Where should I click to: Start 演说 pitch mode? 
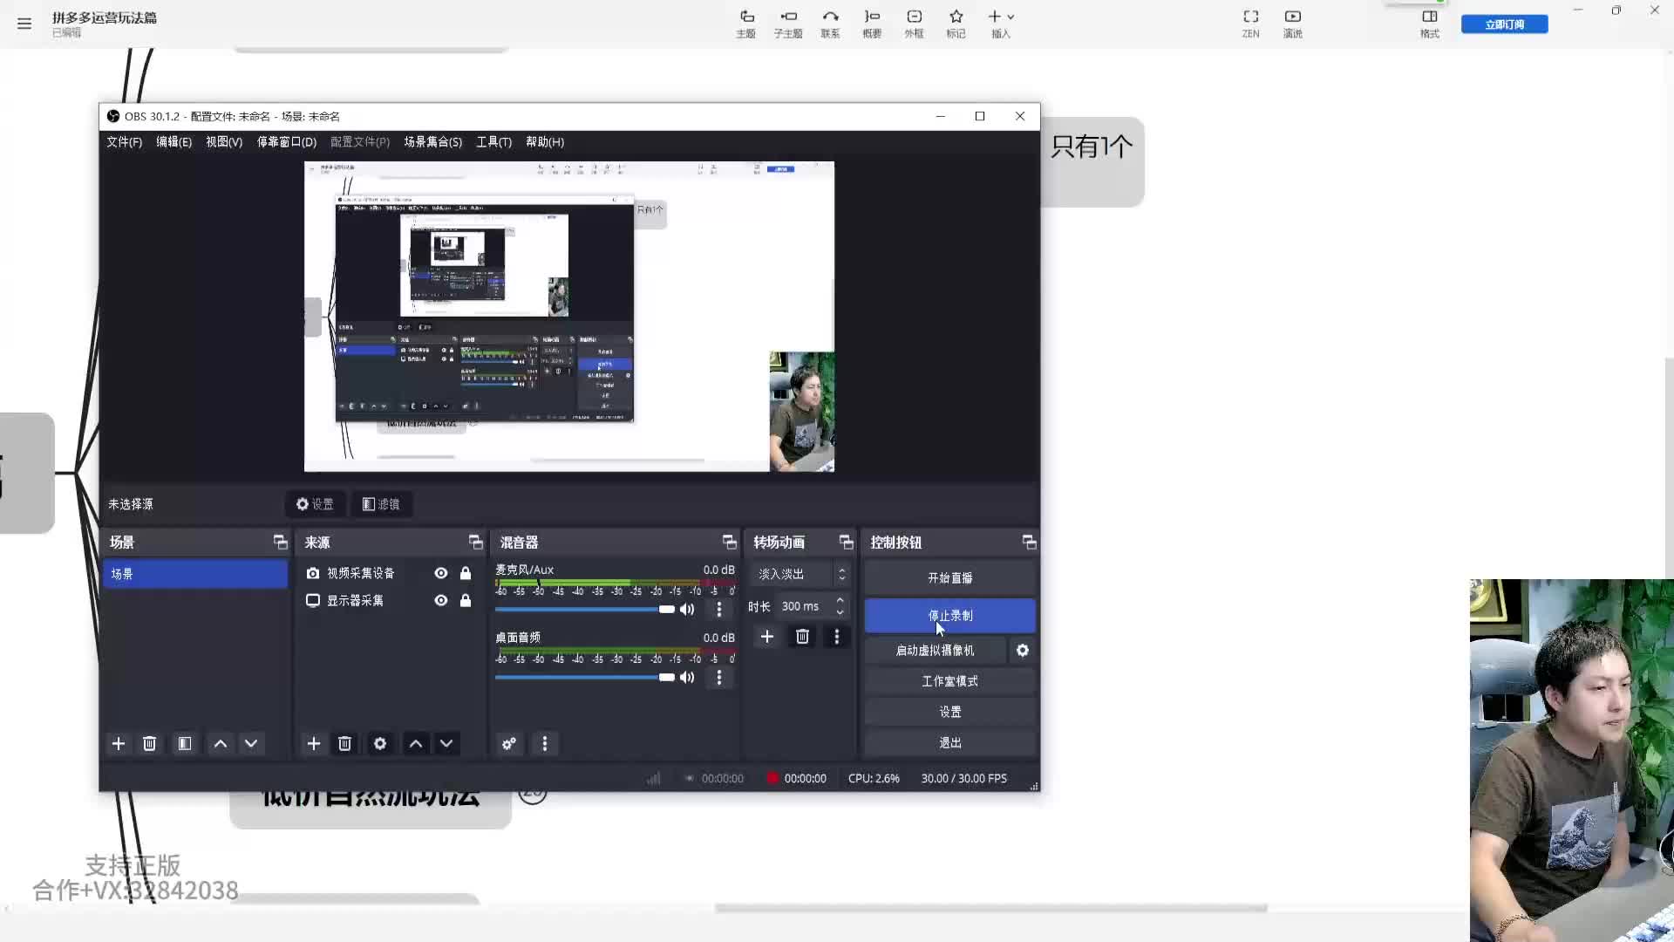1293,24
